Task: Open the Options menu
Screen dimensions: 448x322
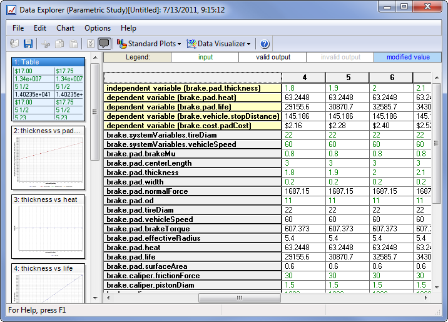Action: (x=98, y=28)
